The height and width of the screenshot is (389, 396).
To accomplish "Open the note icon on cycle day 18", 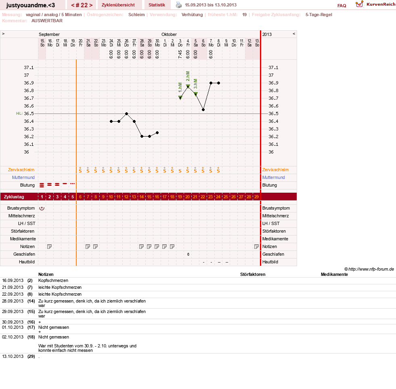I will 172,247.
